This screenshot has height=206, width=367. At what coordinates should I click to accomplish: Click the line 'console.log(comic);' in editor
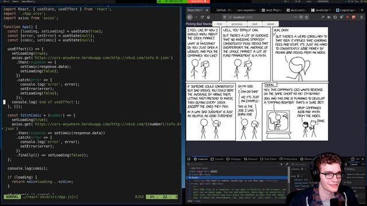tap(28, 168)
